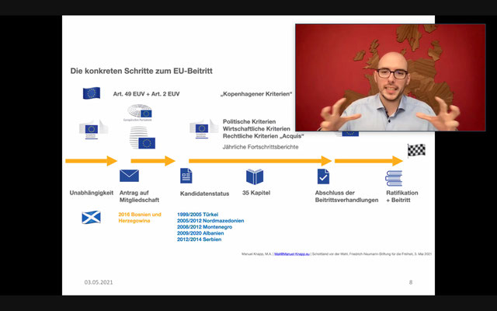
Task: Click the last orange arrow toward finish flag
Action: pos(369,161)
